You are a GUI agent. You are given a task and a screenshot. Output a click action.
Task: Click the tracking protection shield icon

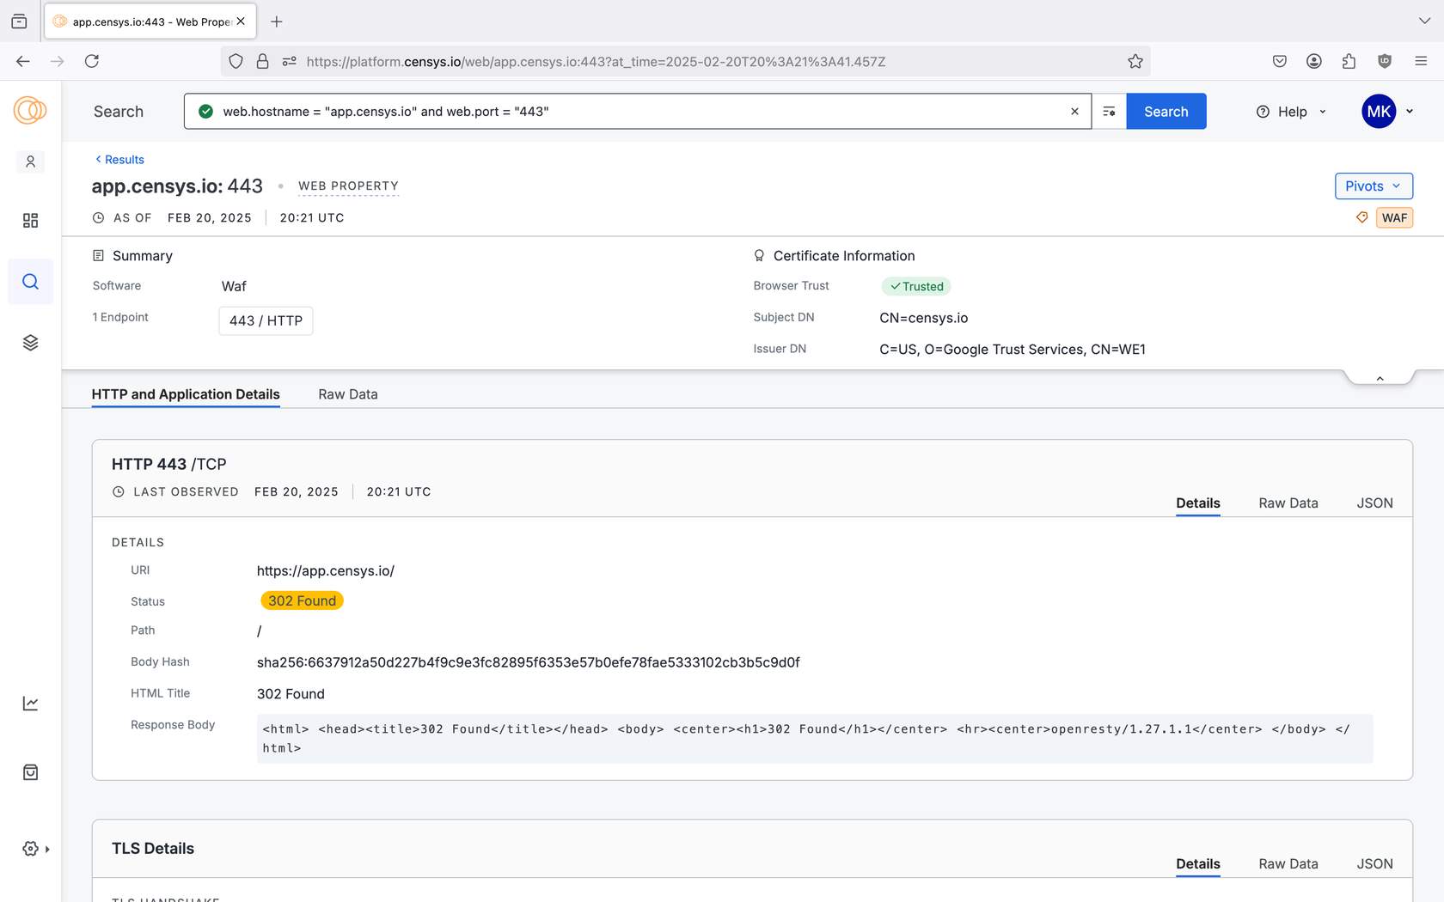point(236,61)
